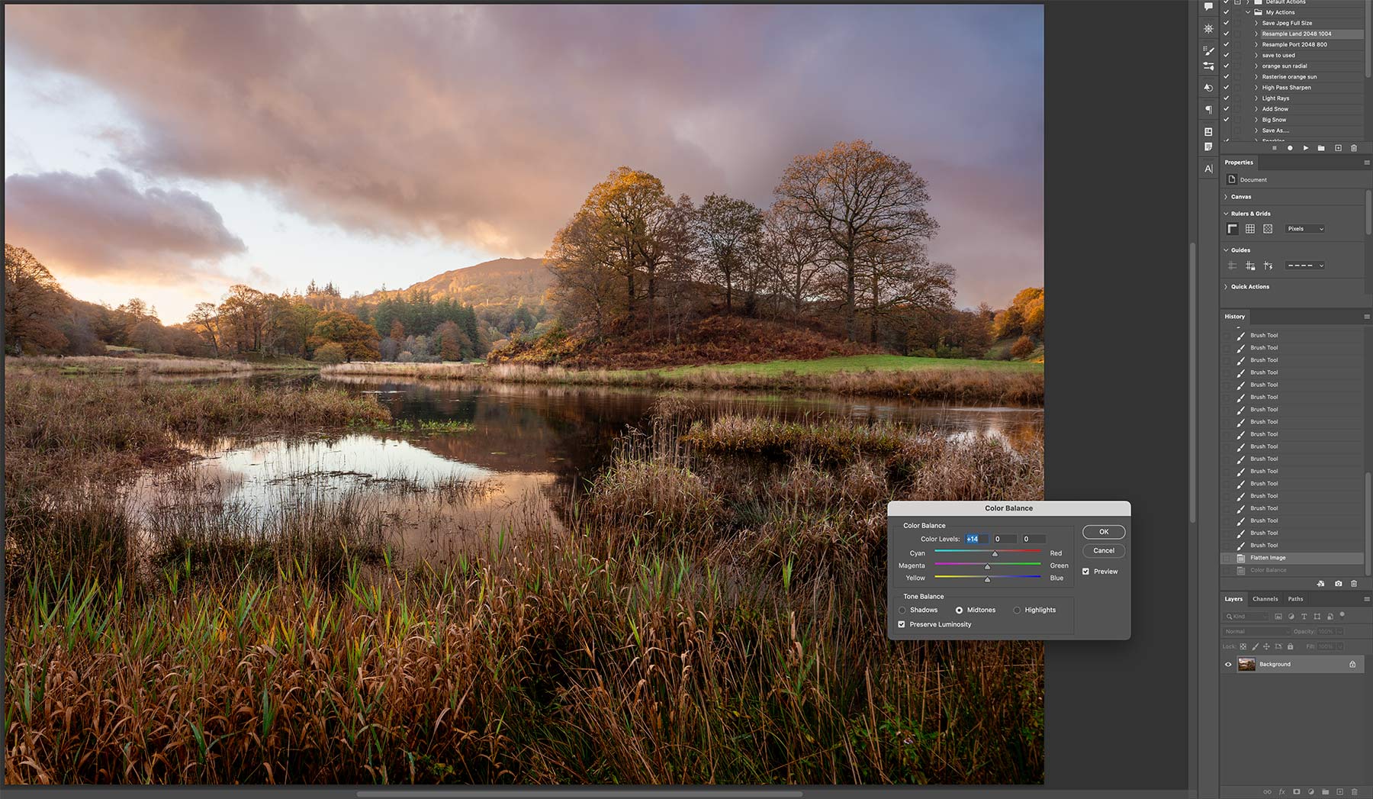Hide the Background layer

pyautogui.click(x=1228, y=664)
